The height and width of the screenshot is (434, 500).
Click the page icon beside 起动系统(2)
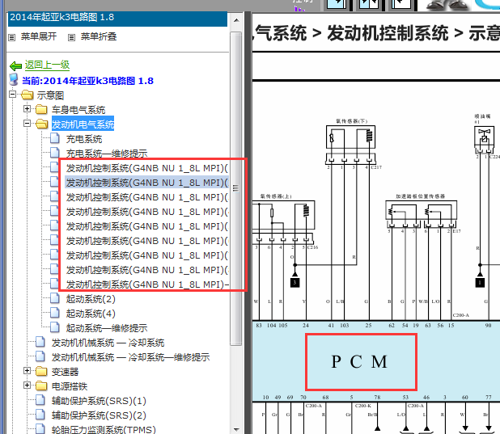(55, 298)
